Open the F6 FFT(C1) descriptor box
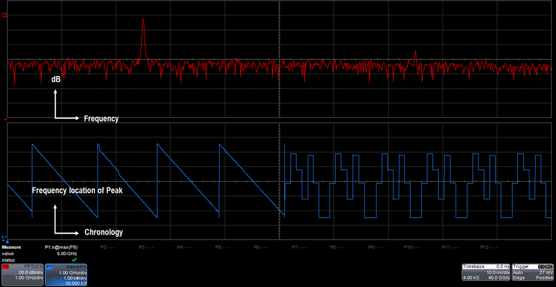The width and height of the screenshot is (556, 287). [23, 274]
